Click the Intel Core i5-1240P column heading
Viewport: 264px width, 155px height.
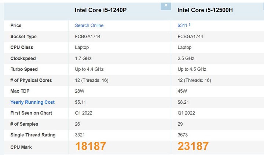pyautogui.click(x=101, y=10)
